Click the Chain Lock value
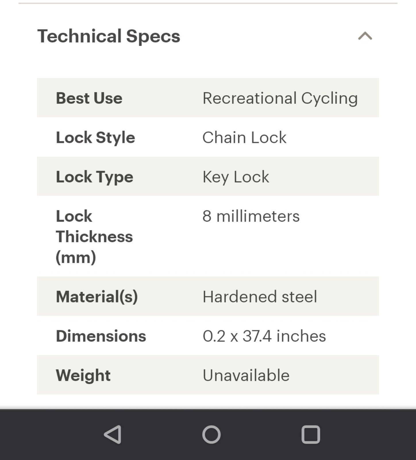The width and height of the screenshot is (416, 460). pos(244,137)
